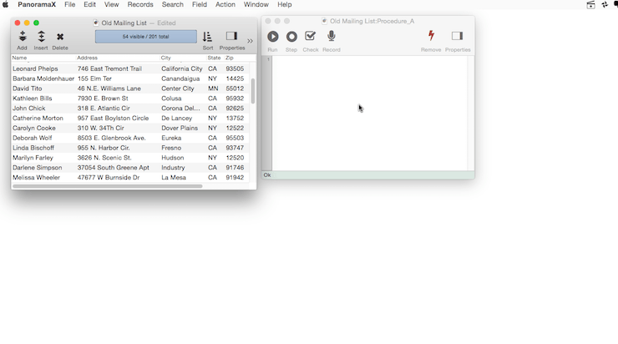Open the PanoramaX application menu
Screen dimensions: 618x344
[37, 5]
